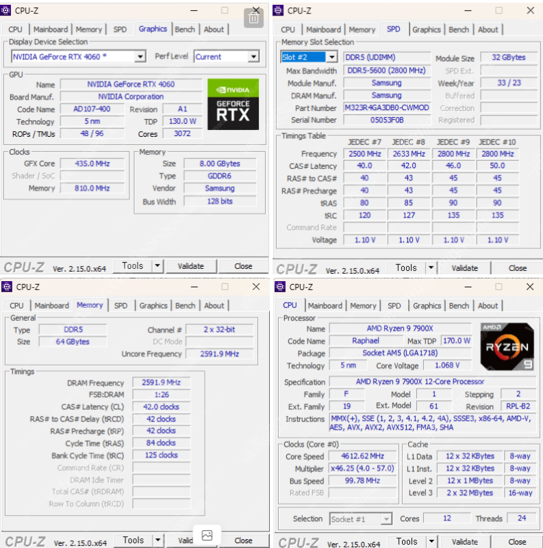Click the 64 GBytes memory size value
This screenshot has height=548, width=543.
[73, 341]
